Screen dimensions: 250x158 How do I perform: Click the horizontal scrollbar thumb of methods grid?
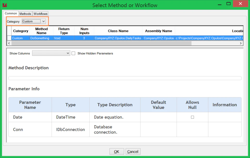[101, 43]
